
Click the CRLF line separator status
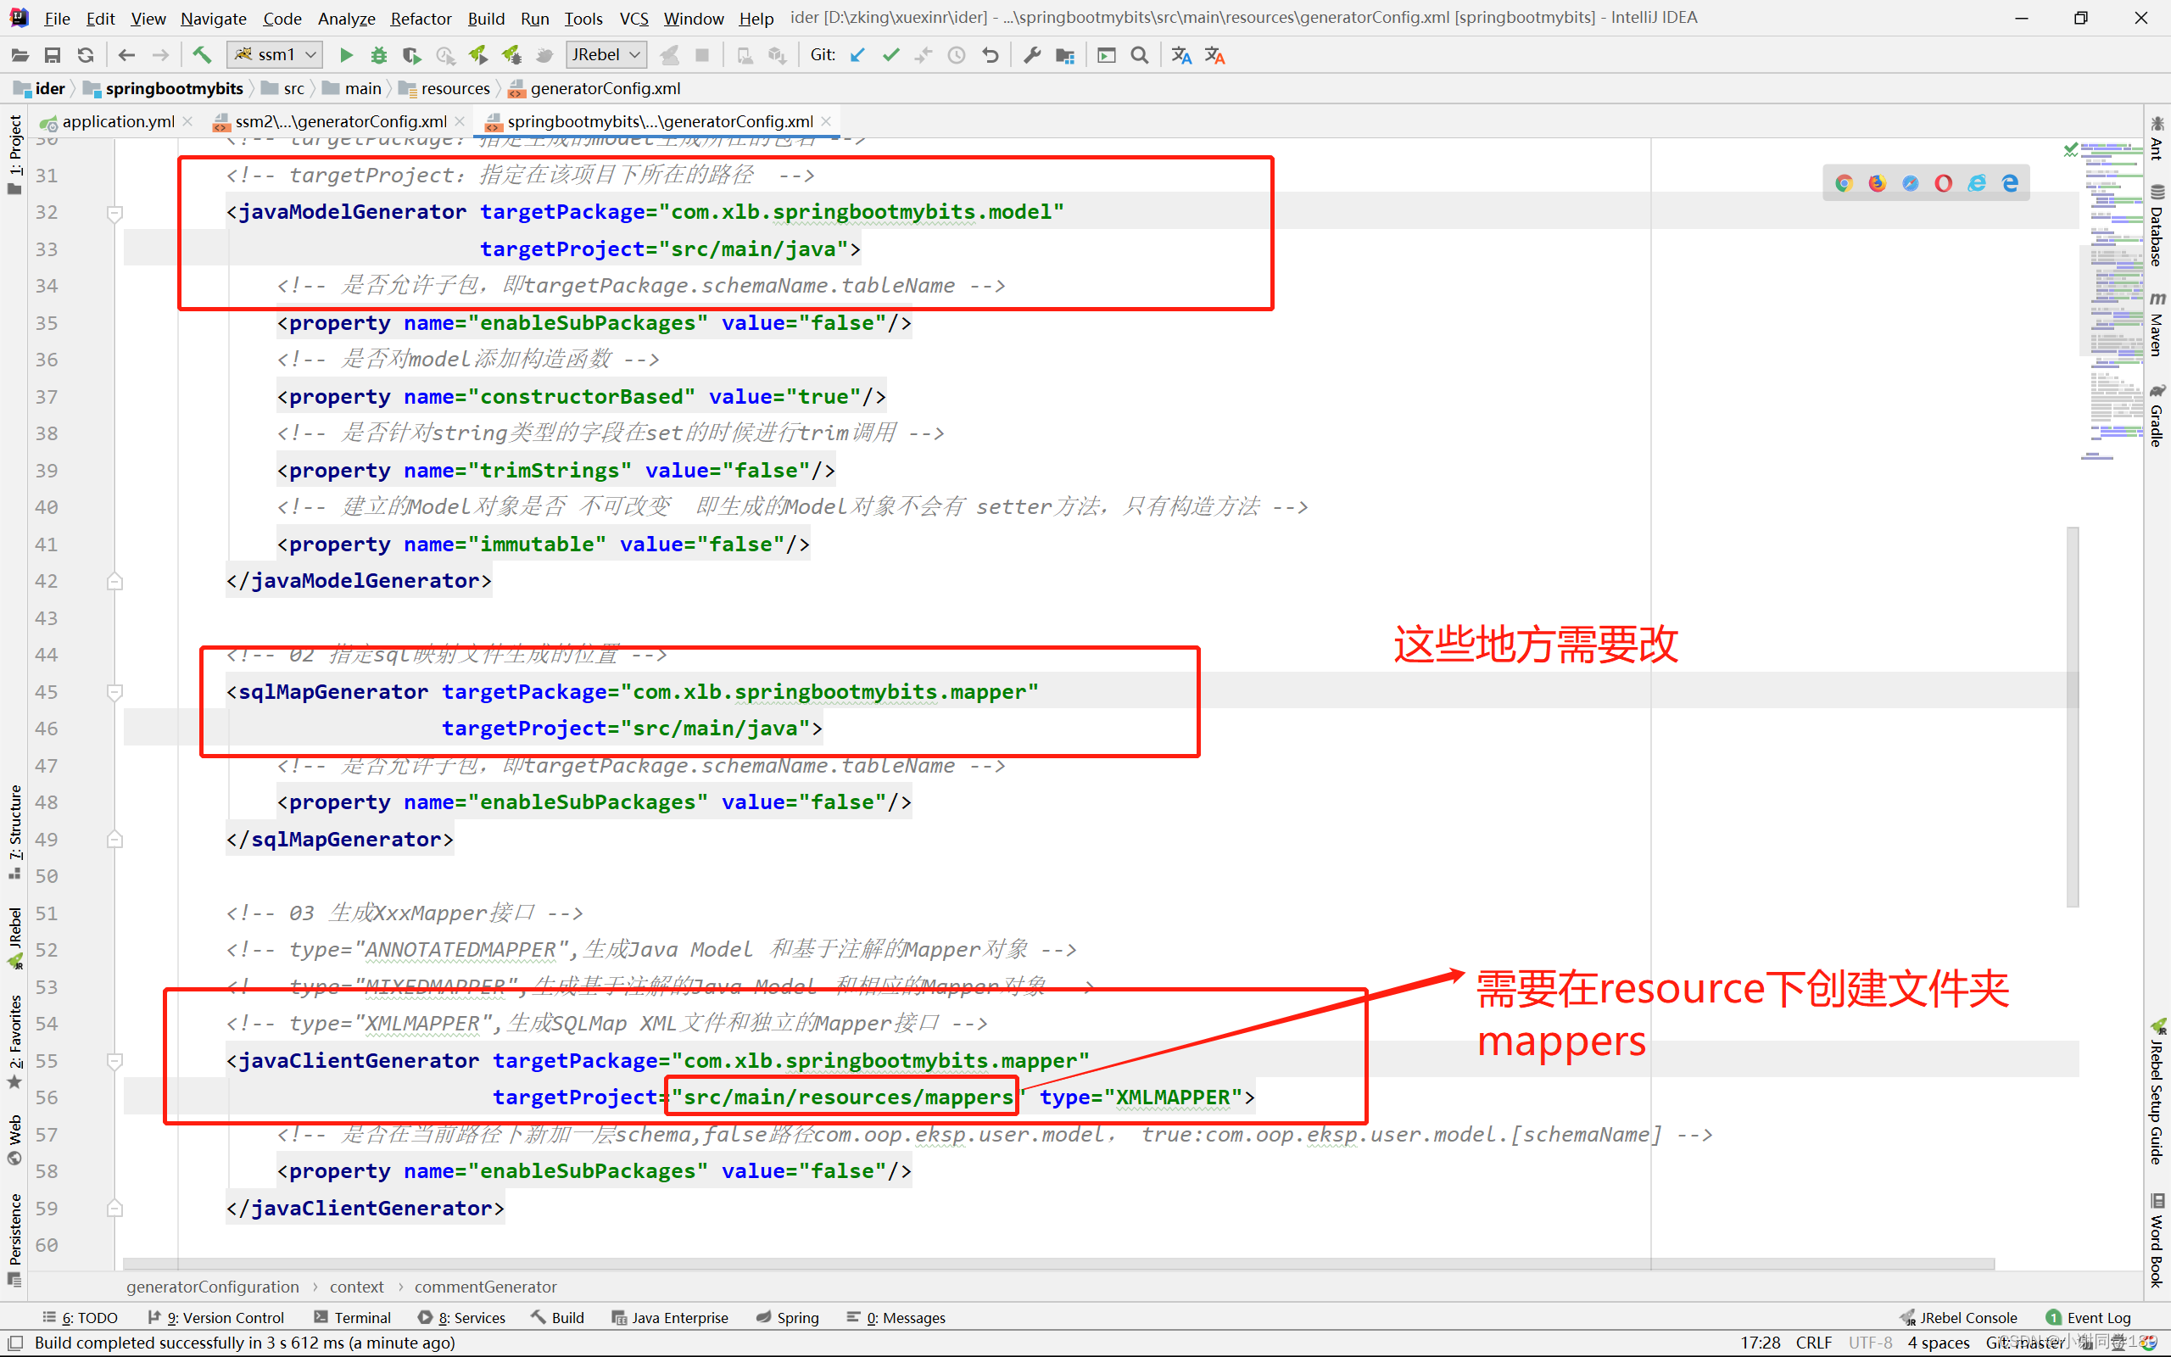pyautogui.click(x=1813, y=1343)
